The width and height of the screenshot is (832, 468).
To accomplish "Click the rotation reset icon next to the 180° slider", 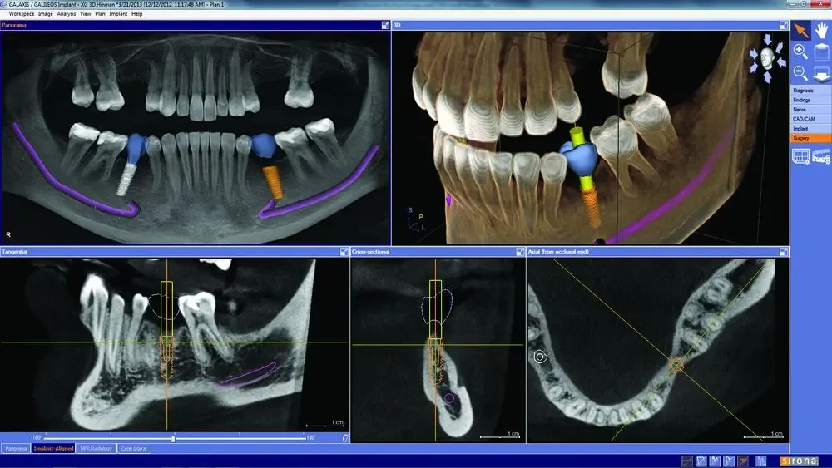I will point(345,438).
